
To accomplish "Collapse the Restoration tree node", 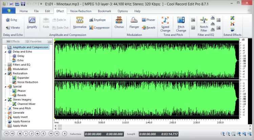I will tap(5, 74).
